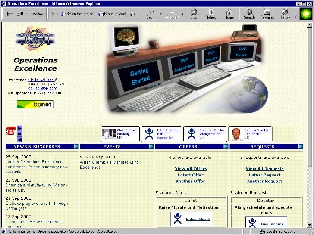The height and width of the screenshot is (235, 314).
Task: Refresh the current page
Action: click(x=211, y=14)
